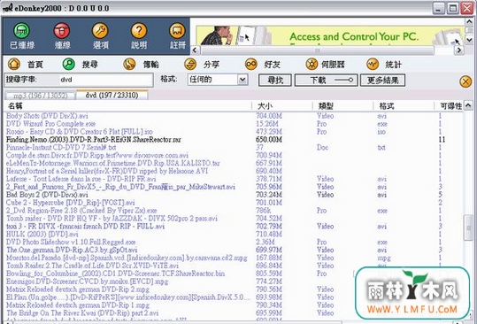Expand the 格式 format dropdown

(x=242, y=80)
